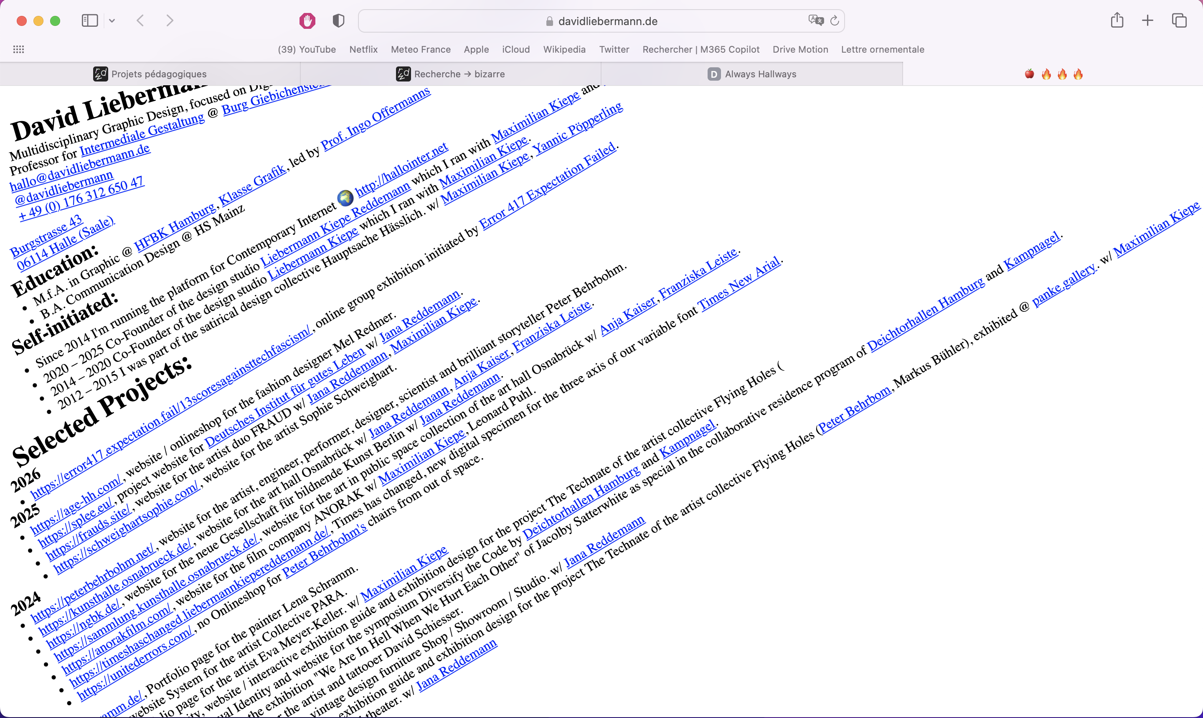The image size is (1203, 718).
Task: Open the Share sheet button
Action: click(1117, 20)
